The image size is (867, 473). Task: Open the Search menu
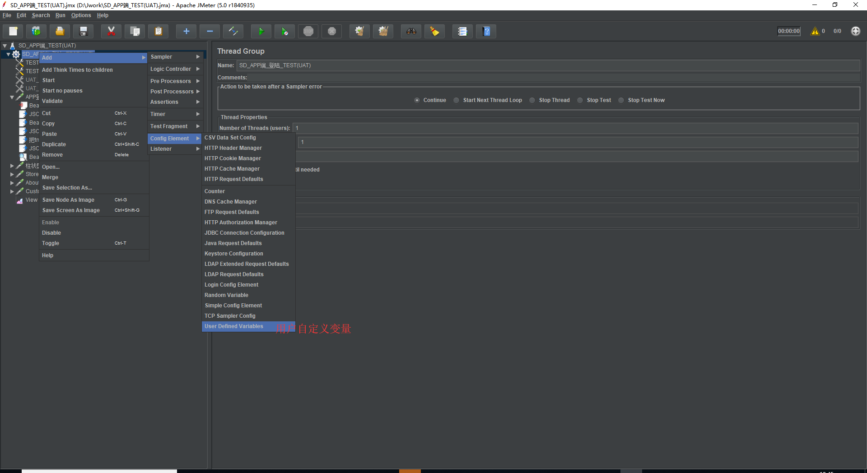click(x=41, y=15)
